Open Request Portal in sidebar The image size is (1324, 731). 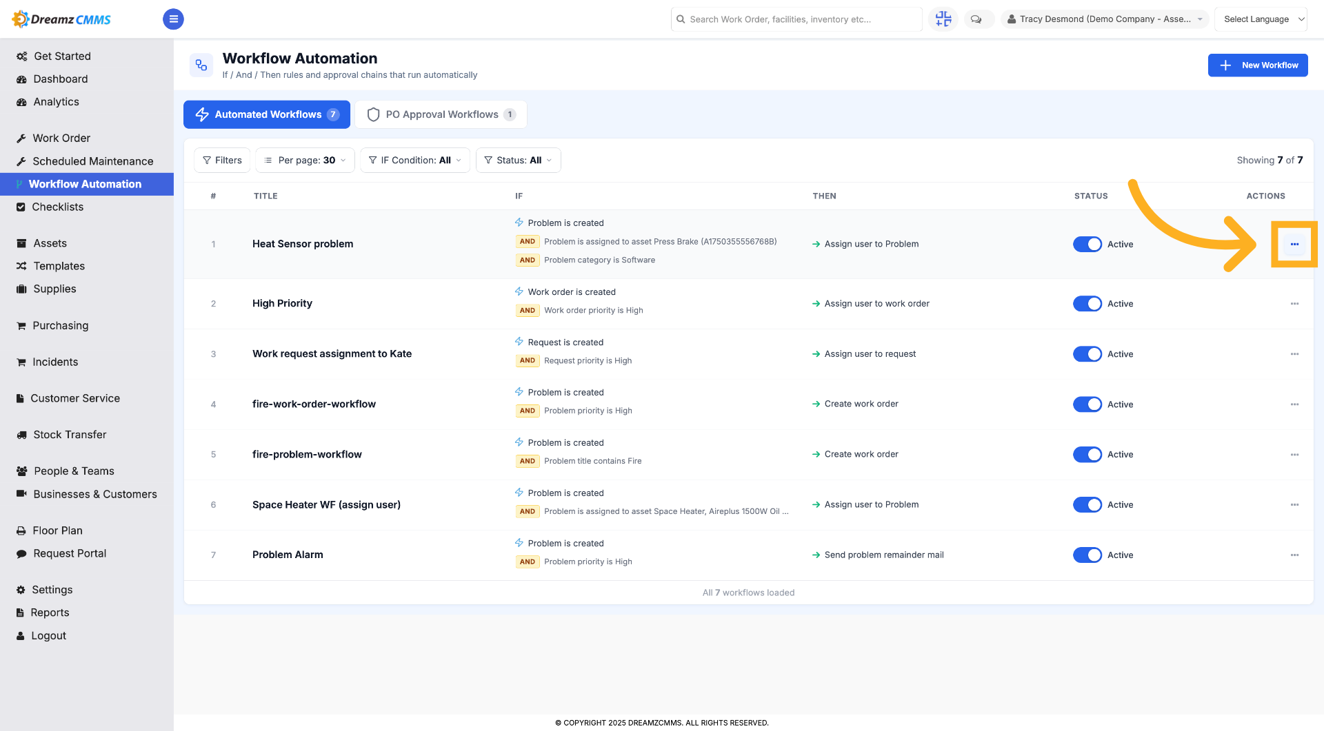(87, 553)
